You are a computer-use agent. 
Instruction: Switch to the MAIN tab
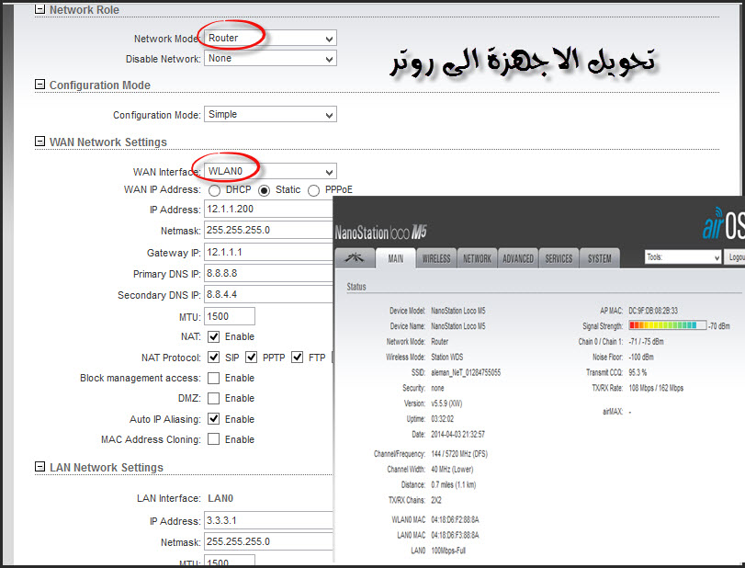(395, 258)
